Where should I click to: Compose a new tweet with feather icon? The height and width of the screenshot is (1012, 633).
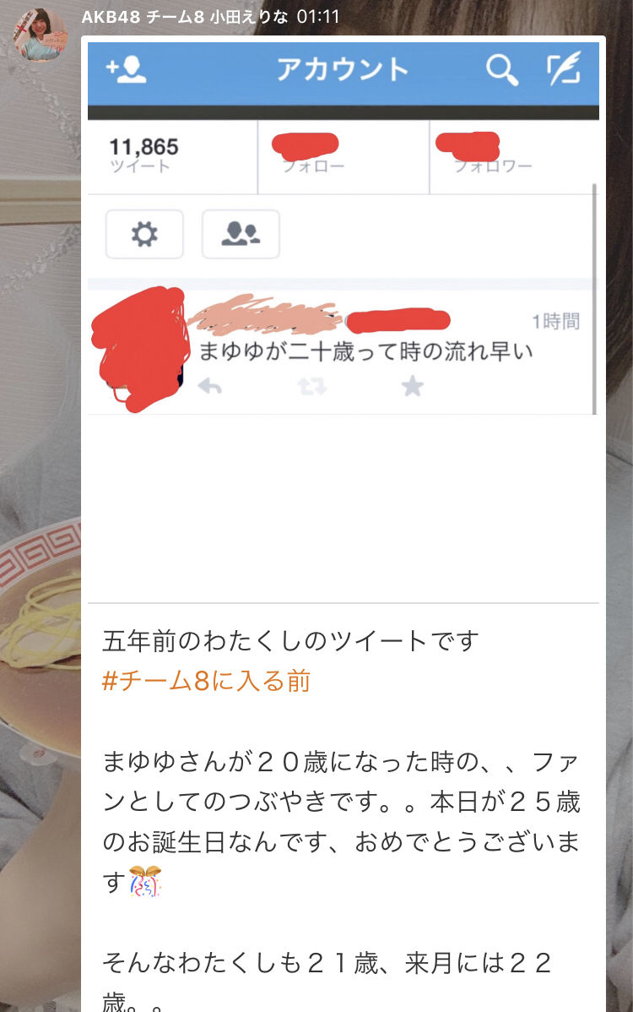[564, 68]
